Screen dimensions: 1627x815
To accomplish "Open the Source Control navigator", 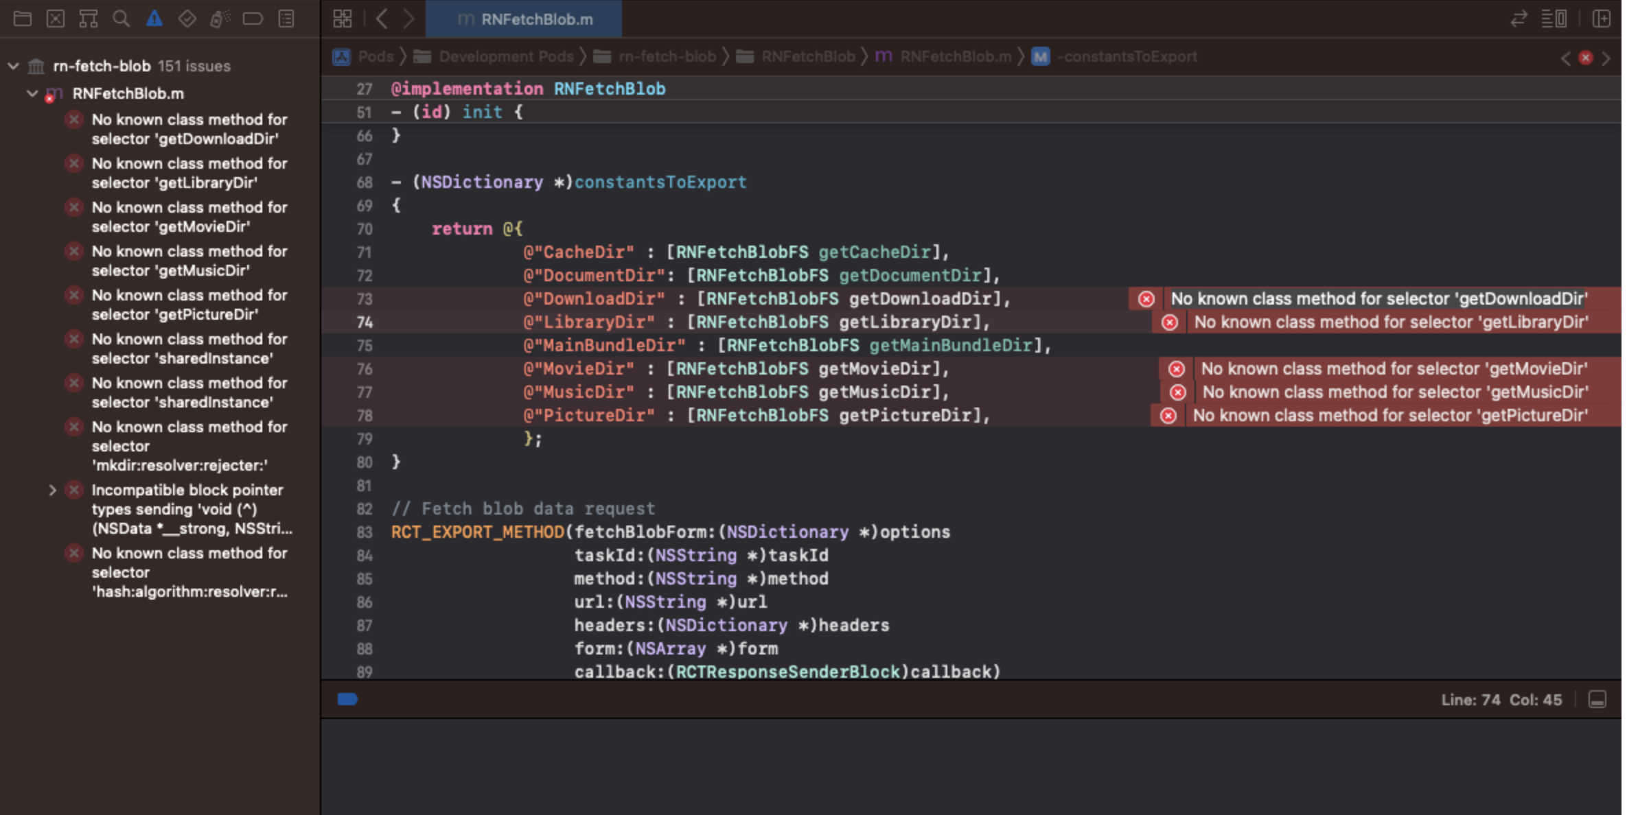I will click(56, 19).
